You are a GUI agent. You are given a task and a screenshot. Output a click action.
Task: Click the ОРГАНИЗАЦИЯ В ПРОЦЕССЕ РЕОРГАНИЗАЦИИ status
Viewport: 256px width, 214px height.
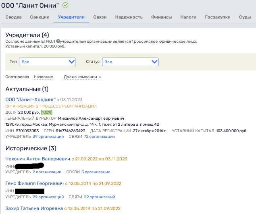pos(51,106)
